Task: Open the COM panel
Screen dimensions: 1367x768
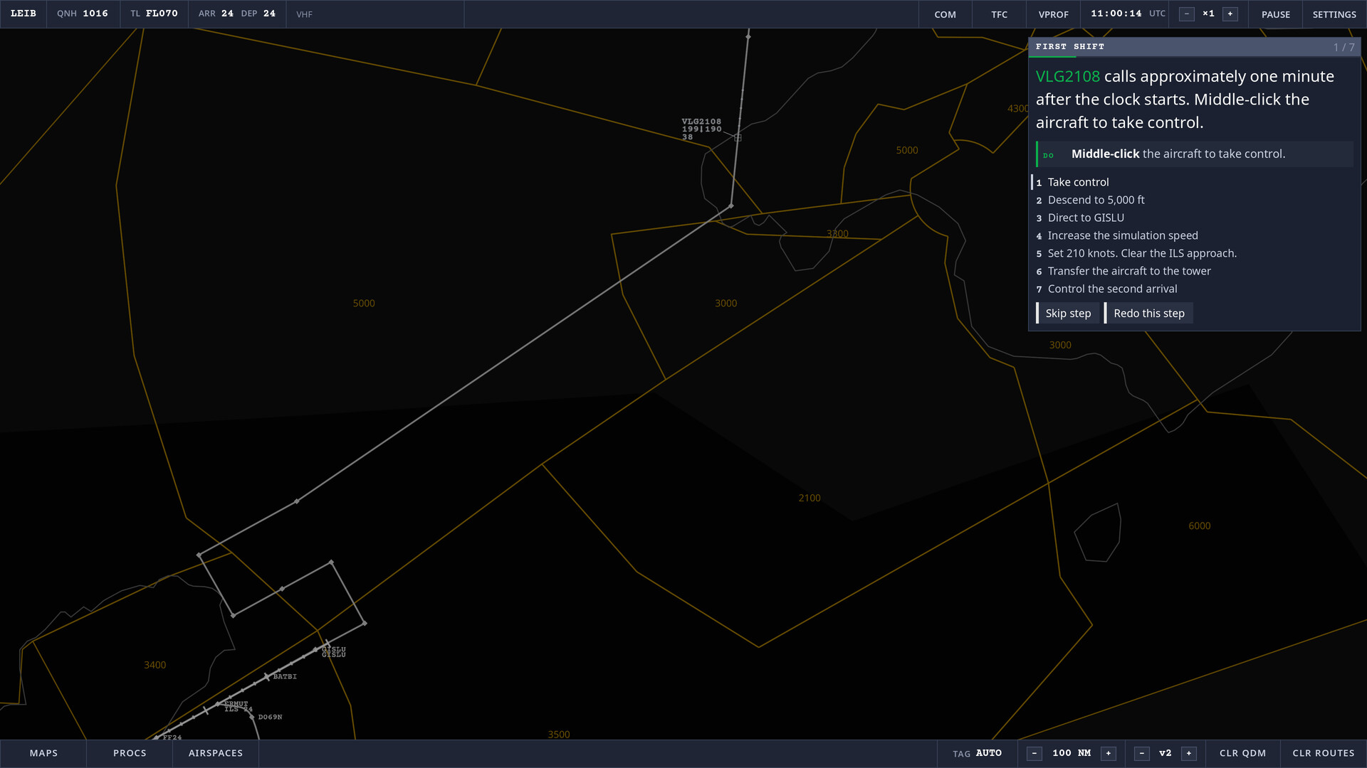Action: coord(945,14)
